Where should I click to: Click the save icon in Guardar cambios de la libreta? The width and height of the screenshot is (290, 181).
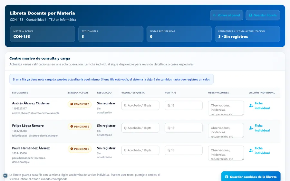[227, 177]
